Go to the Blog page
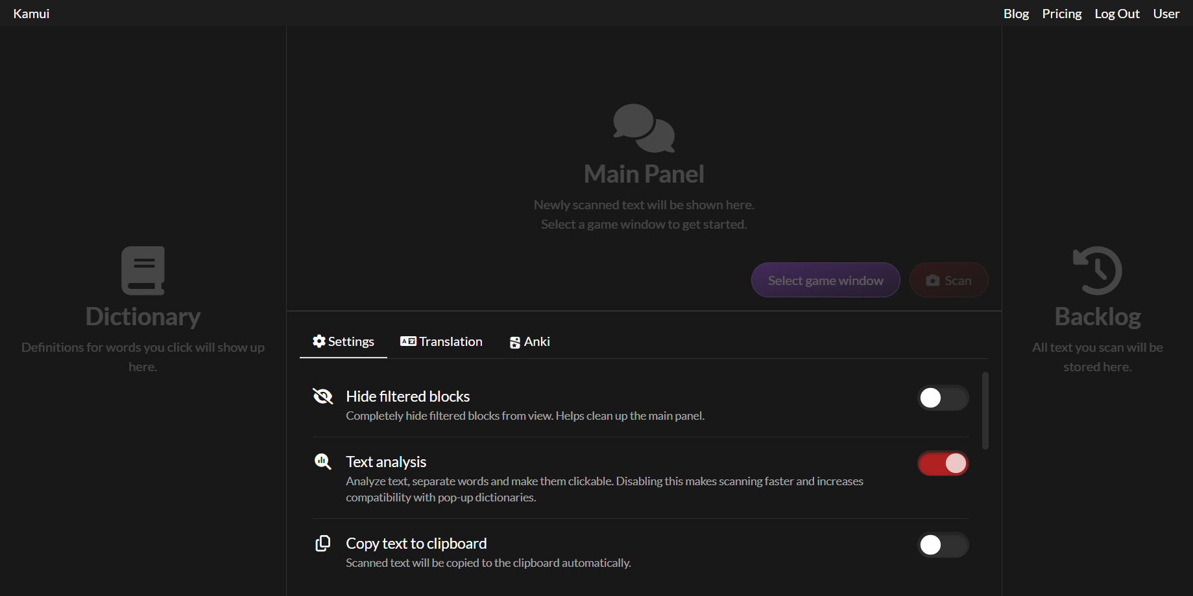Screen dimensions: 1193x596 pos(1016,14)
